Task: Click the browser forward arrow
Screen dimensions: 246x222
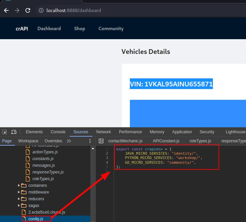Action: [17, 10]
